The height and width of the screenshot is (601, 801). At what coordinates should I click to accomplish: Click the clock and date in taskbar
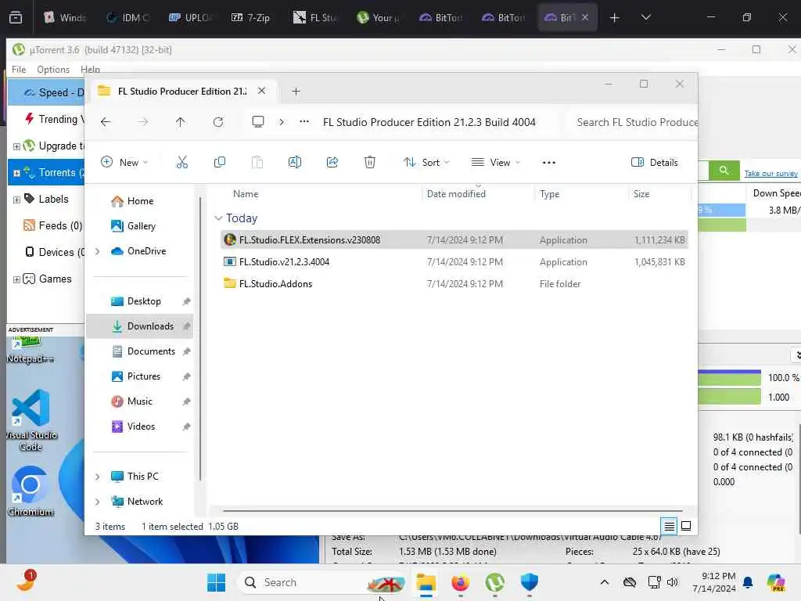pyautogui.click(x=713, y=582)
